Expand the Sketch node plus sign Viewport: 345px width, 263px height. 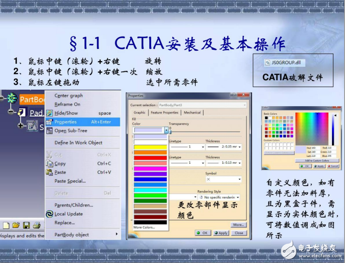(x=20, y=126)
